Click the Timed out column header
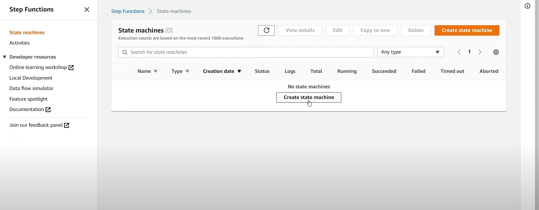 pos(452,71)
